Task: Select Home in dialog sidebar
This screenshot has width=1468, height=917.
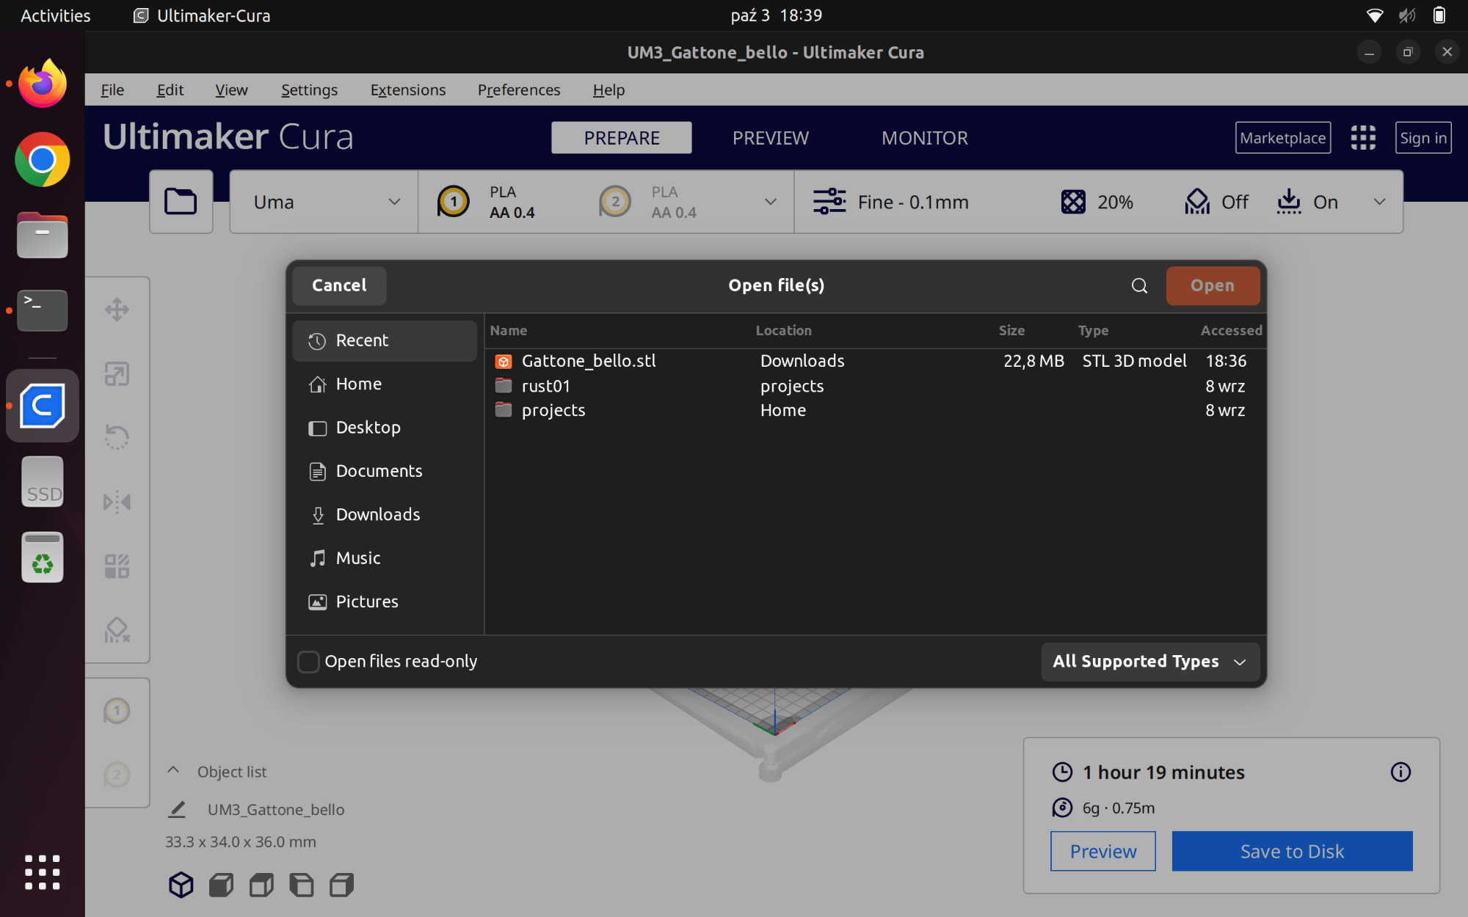Action: 385,384
